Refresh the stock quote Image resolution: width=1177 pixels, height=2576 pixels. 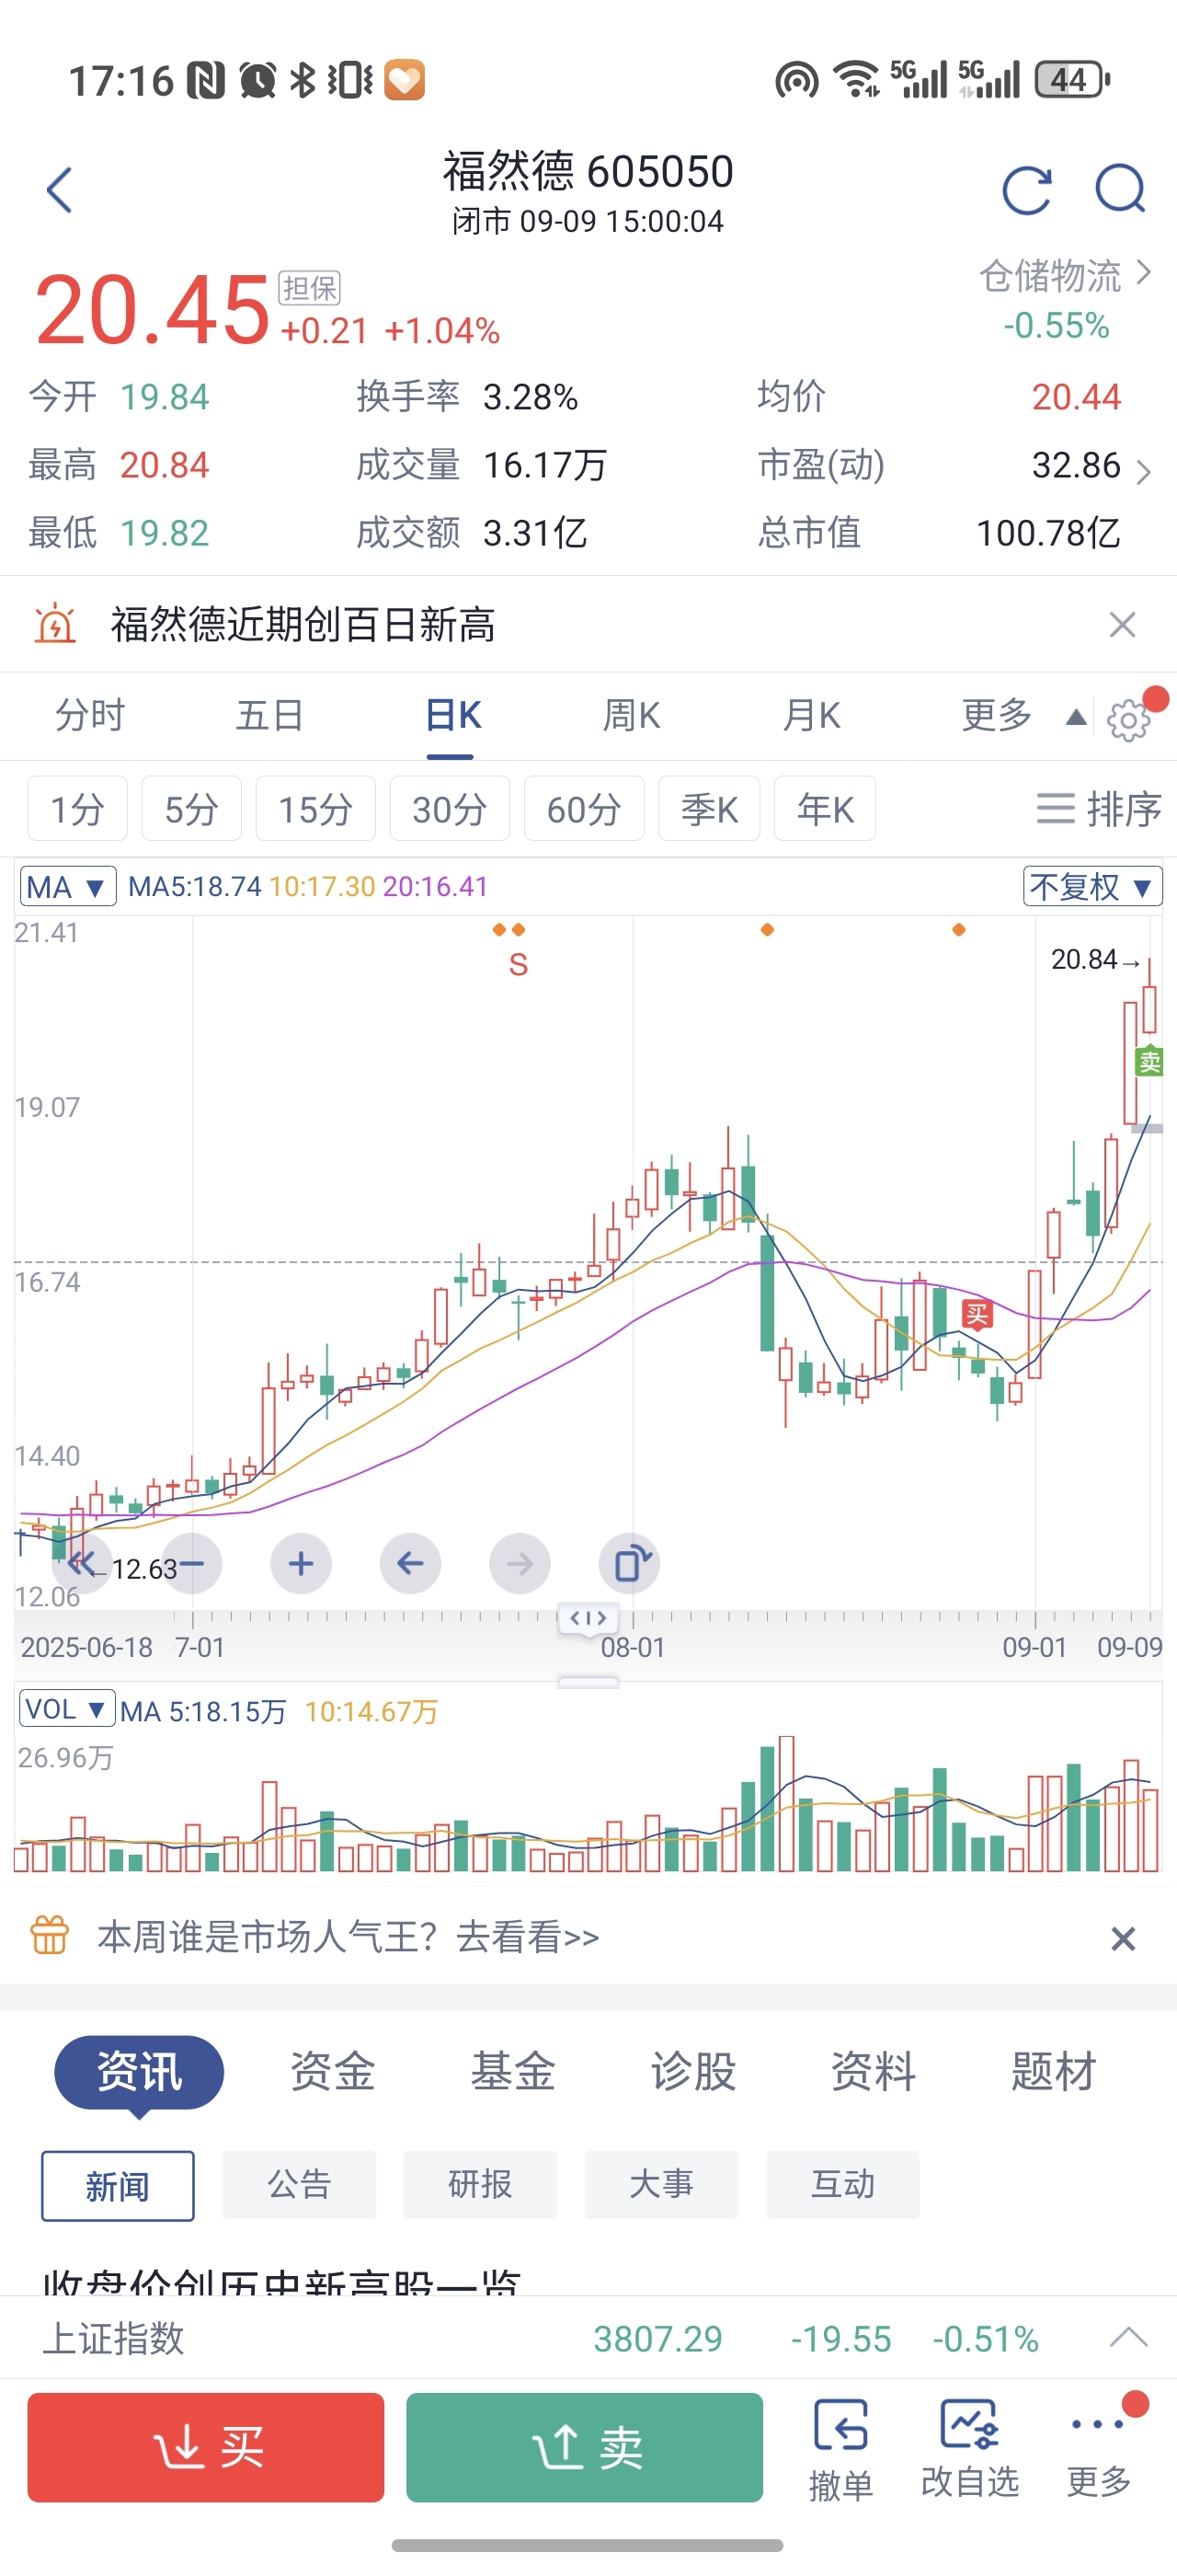[x=1027, y=190]
